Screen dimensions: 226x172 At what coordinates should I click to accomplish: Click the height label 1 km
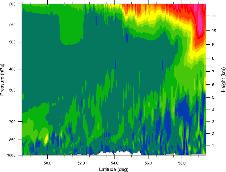(x=213, y=145)
